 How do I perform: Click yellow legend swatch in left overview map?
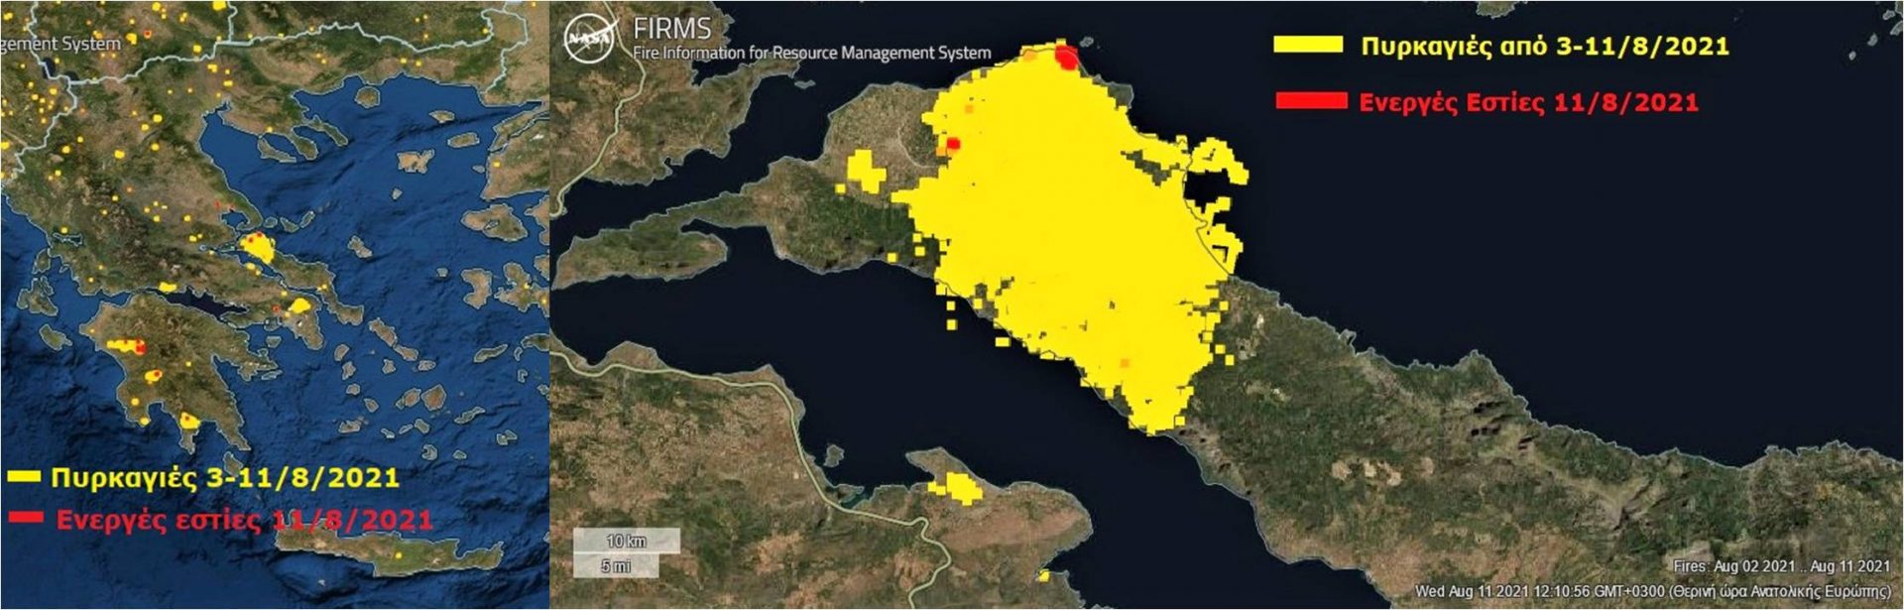click(24, 477)
